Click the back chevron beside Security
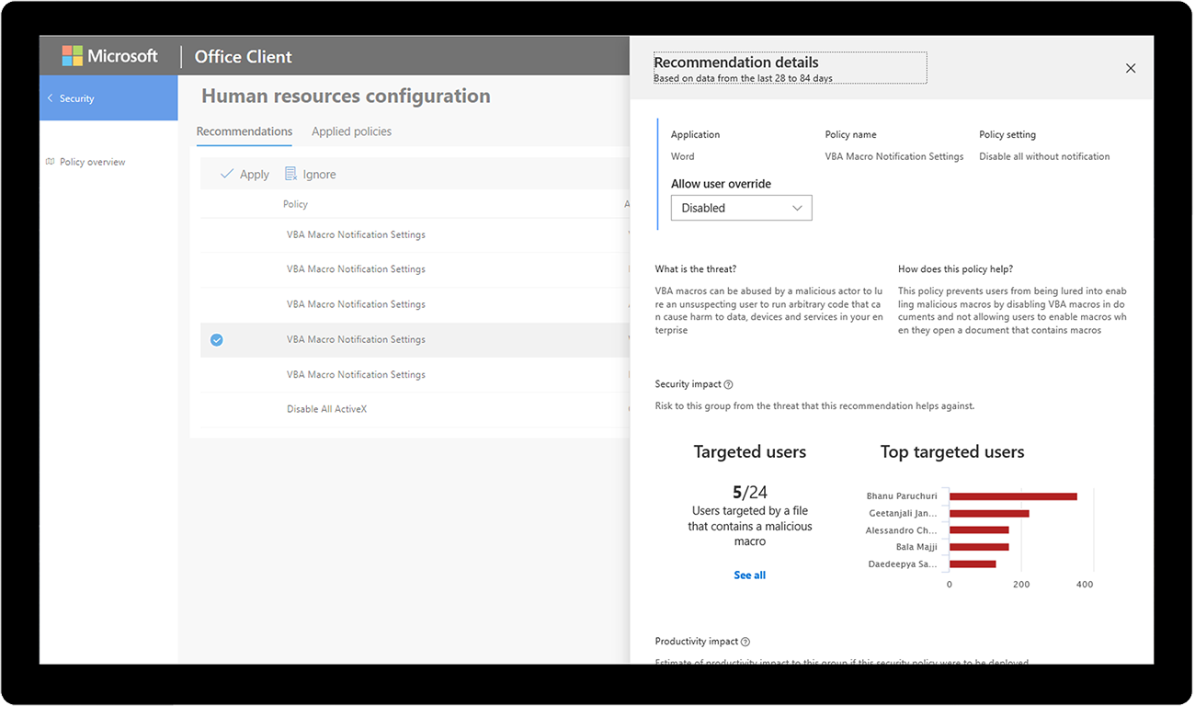Image resolution: width=1195 pixels, height=706 pixels. click(x=51, y=97)
